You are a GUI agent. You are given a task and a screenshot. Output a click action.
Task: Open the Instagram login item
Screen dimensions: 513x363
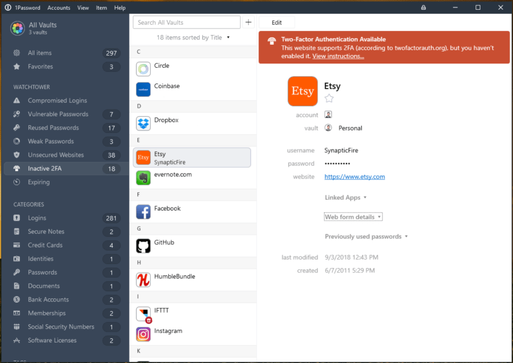click(x=168, y=331)
